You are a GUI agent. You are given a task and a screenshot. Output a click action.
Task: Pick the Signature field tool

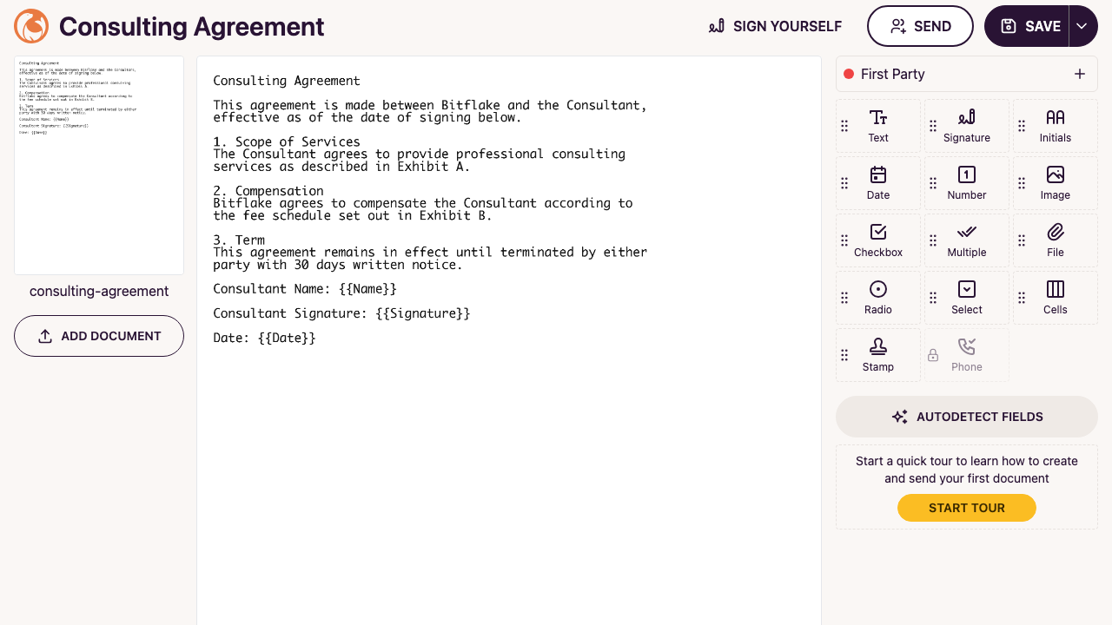(967, 126)
